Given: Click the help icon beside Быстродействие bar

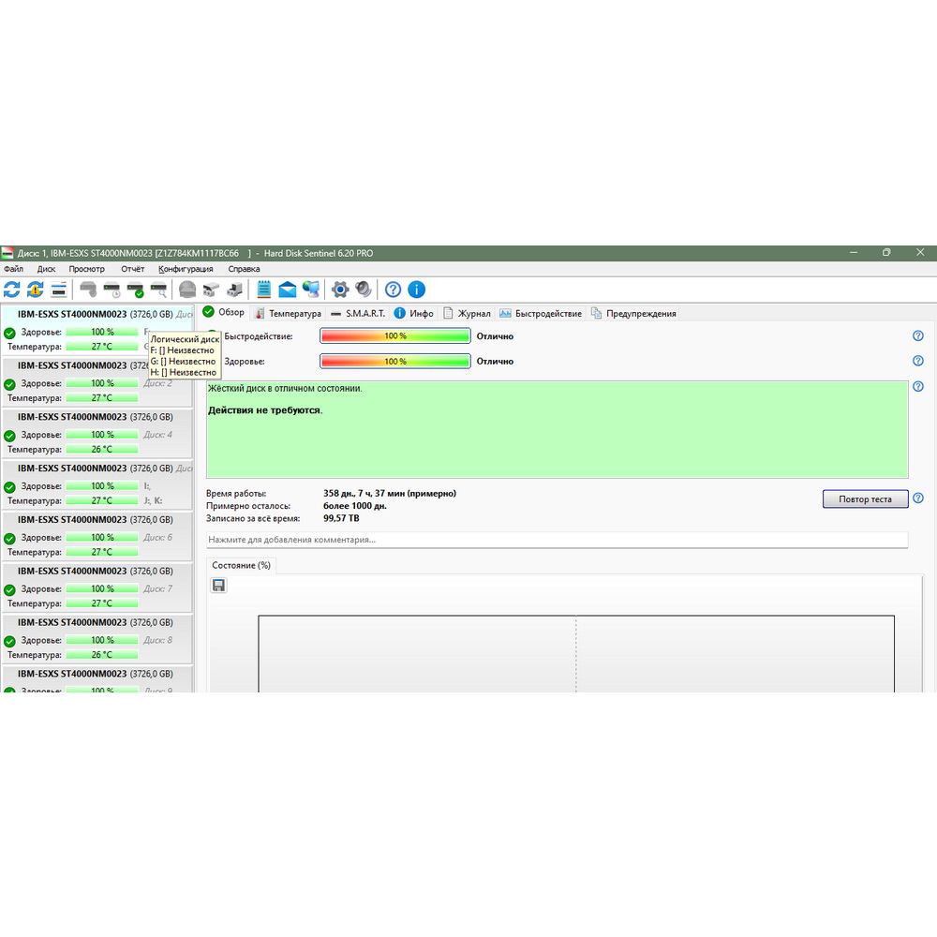Looking at the screenshot, I should 918,335.
